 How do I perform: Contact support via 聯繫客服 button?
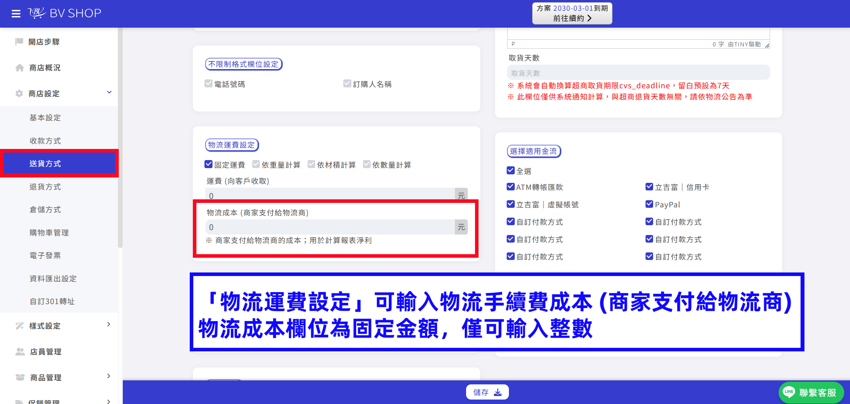(x=811, y=392)
